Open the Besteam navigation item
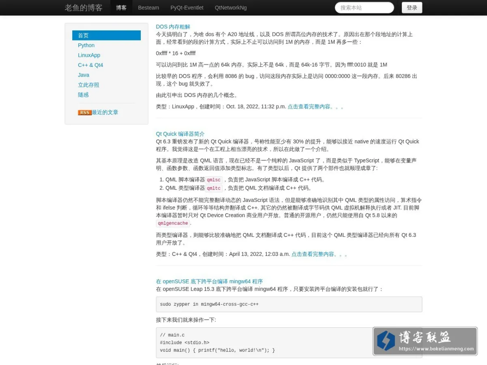Viewport: 487px width, 365px height. click(149, 8)
